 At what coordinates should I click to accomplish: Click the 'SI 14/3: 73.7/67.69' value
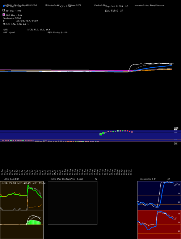click(27, 21)
